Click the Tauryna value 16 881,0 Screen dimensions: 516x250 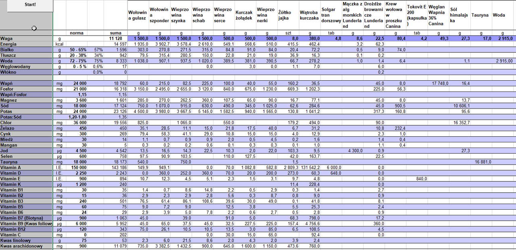coord(482,162)
